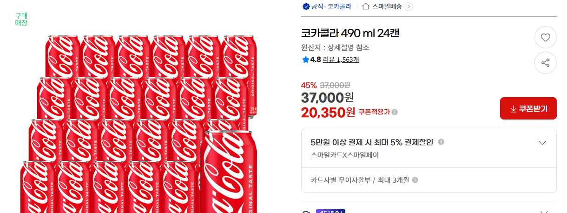Click info icon next to 무이자할부

[415, 180]
